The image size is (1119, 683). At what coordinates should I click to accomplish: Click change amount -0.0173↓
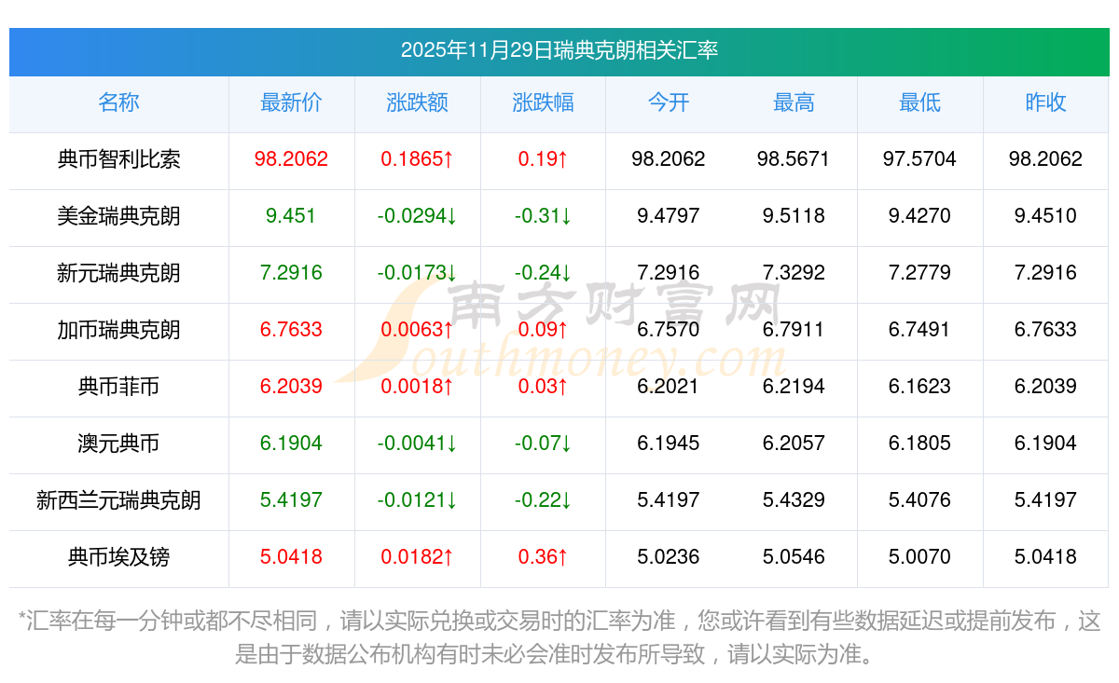417,273
